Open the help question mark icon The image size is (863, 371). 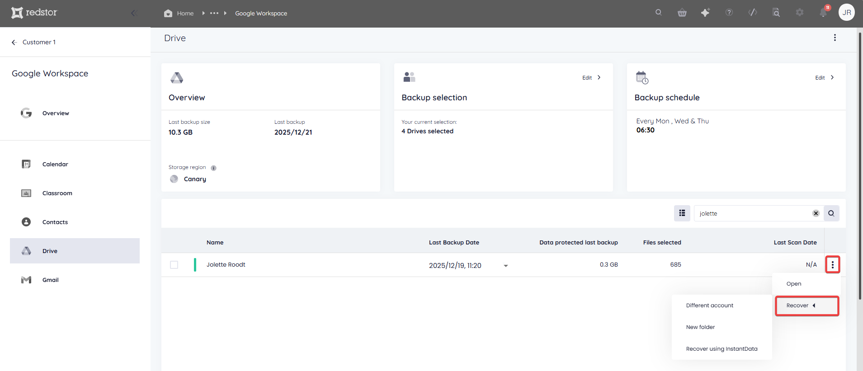tap(729, 13)
